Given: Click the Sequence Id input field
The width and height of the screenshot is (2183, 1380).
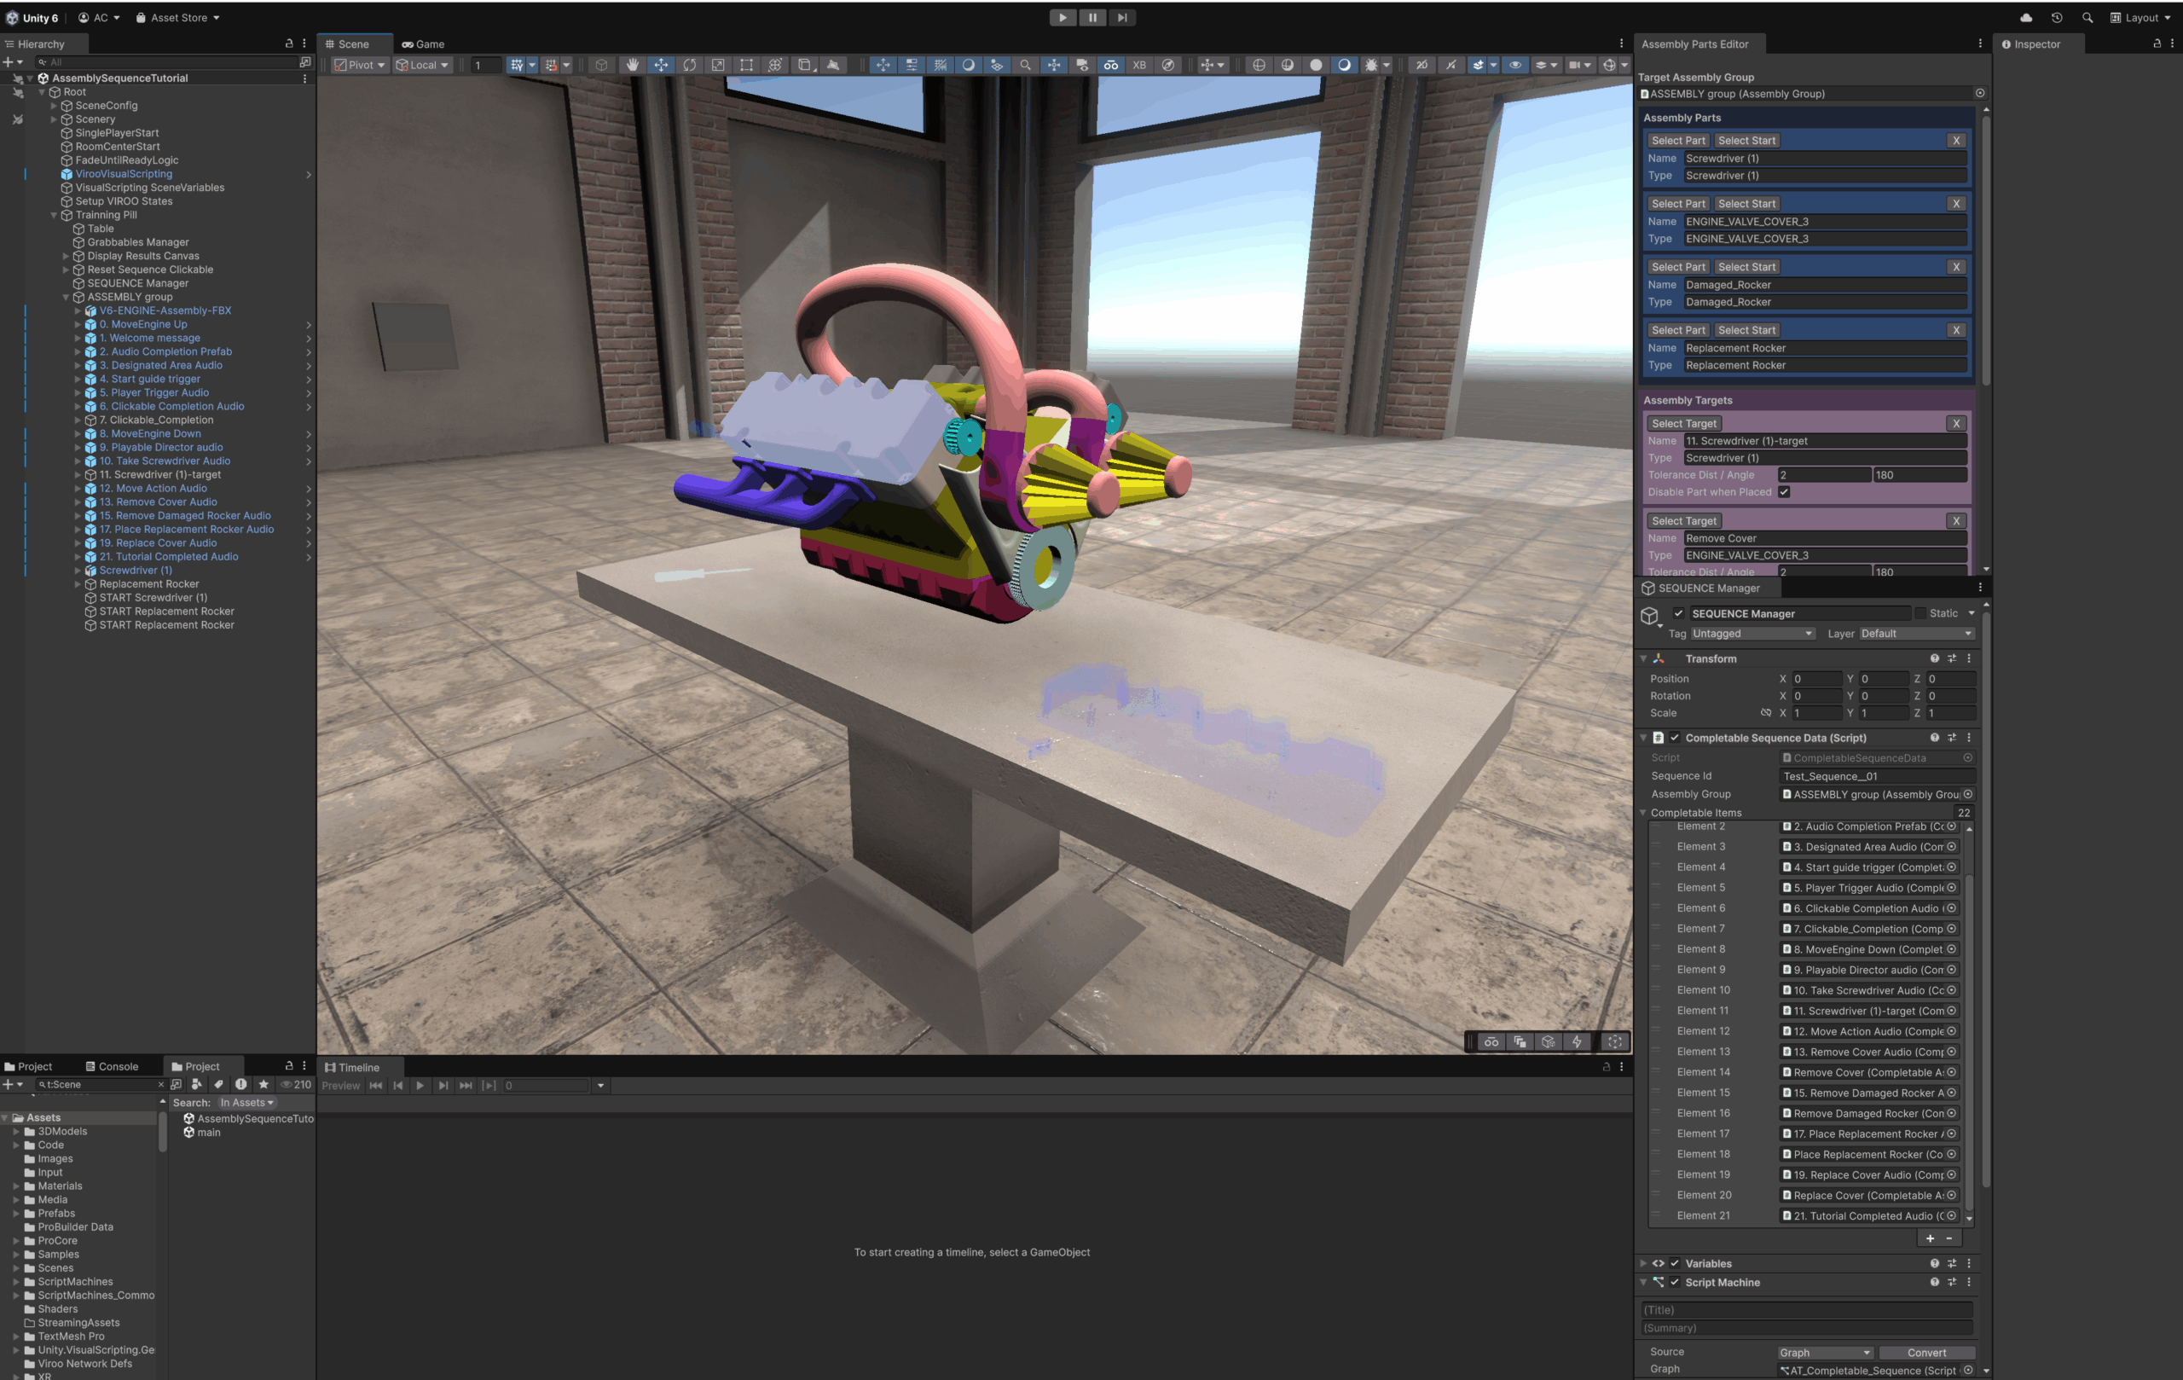Looking at the screenshot, I should (1875, 776).
